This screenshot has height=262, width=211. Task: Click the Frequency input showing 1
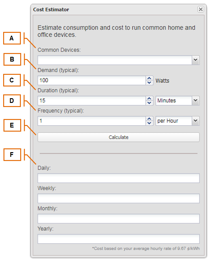point(92,121)
